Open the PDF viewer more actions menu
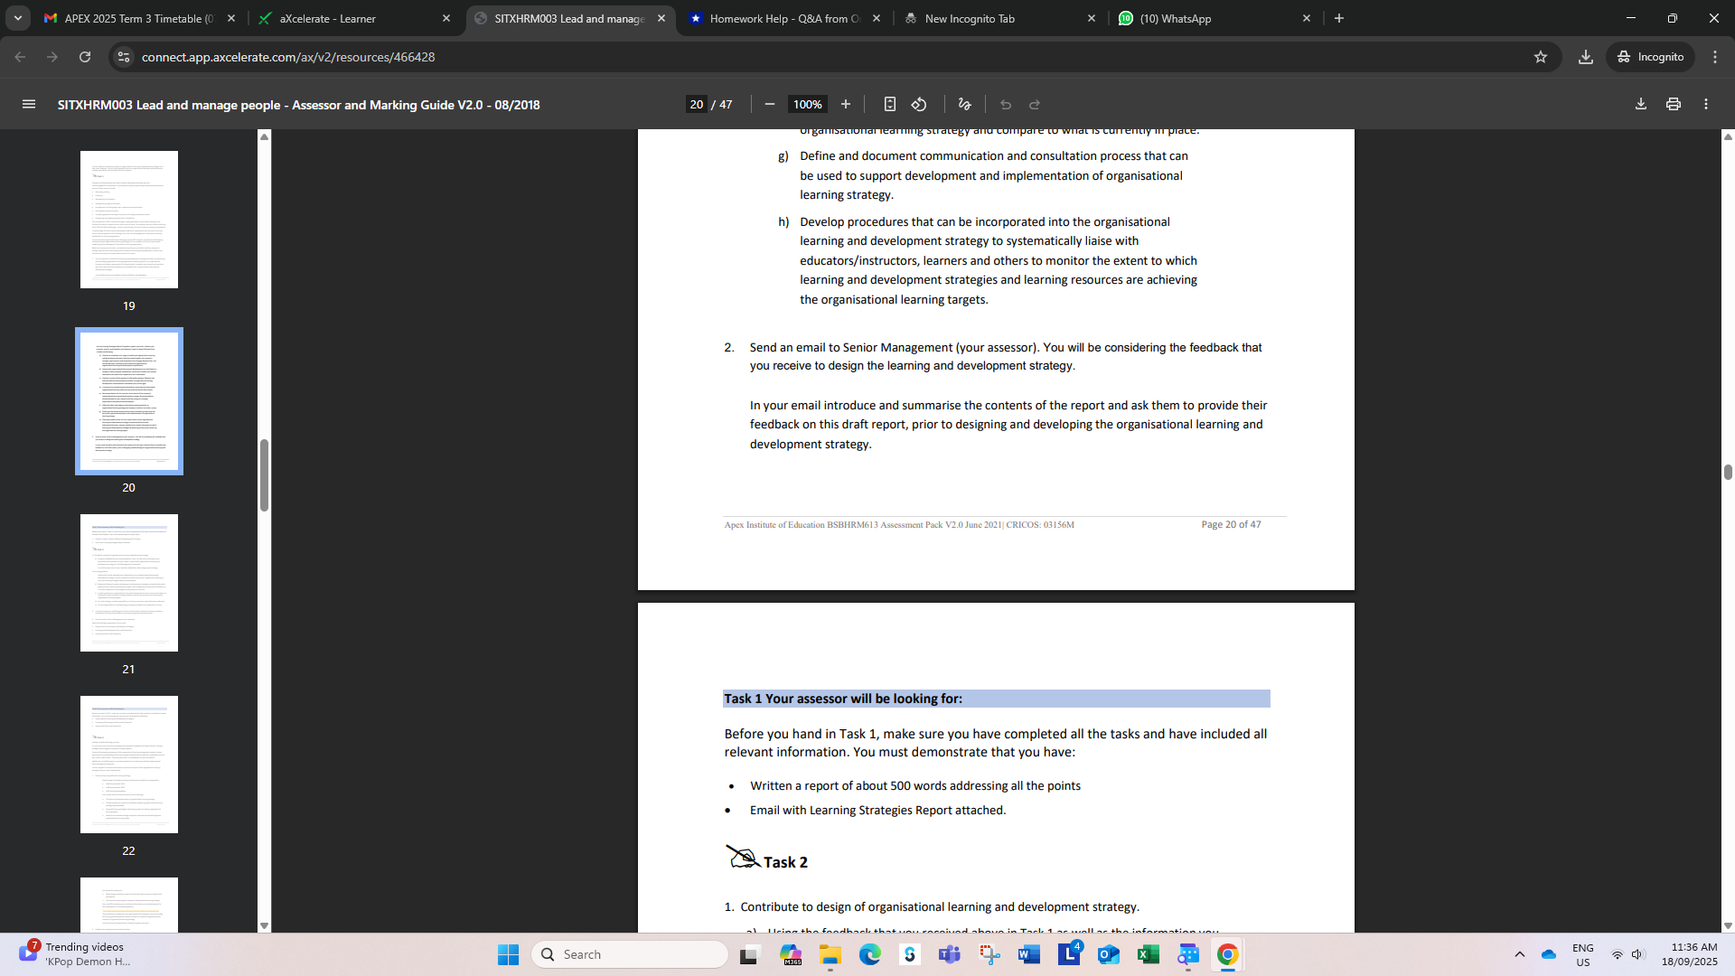This screenshot has height=976, width=1735. tap(1706, 104)
